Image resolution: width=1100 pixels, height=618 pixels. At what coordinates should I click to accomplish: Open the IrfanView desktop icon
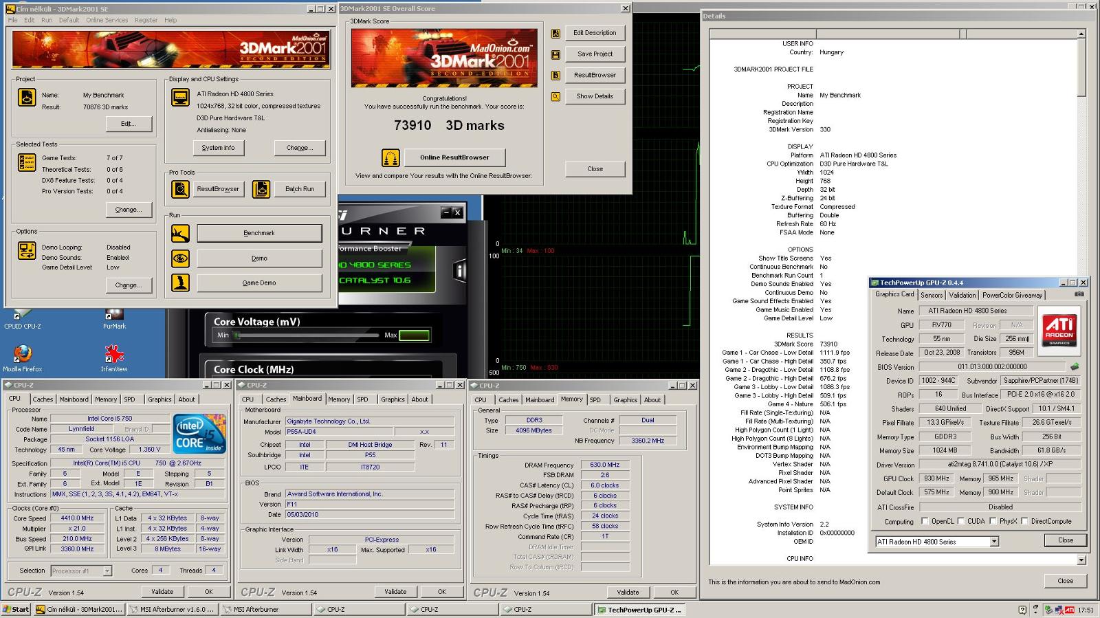pyautogui.click(x=114, y=359)
